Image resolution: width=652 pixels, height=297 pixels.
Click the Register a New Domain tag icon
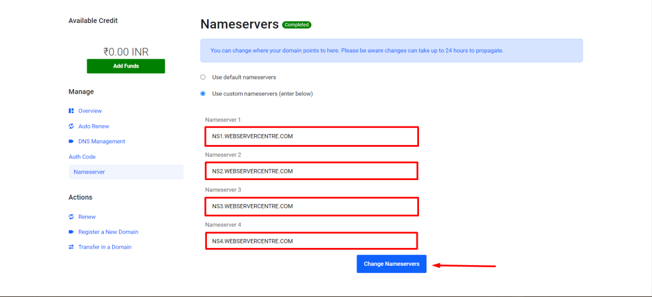click(71, 231)
